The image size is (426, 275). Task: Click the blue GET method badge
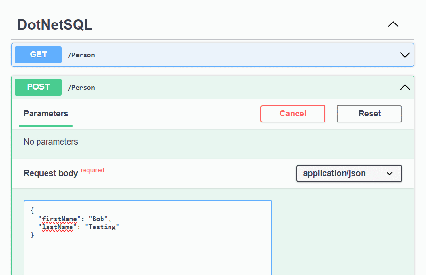pyautogui.click(x=38, y=55)
